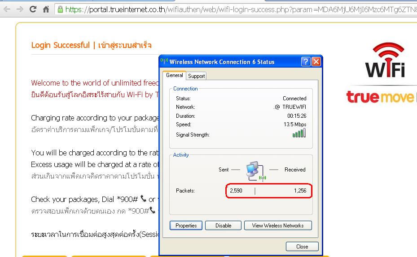This screenshot has height=257, width=417.
Task: Select the sent packets value '2,590'
Action: click(x=236, y=191)
